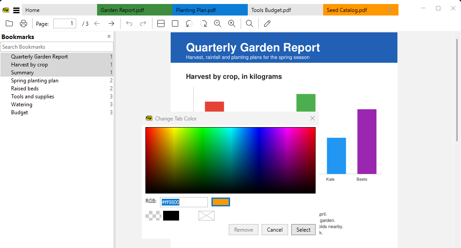The height and width of the screenshot is (248, 461).
Task: Open the Quarterly Garden Report bookmark
Action: (57, 56)
